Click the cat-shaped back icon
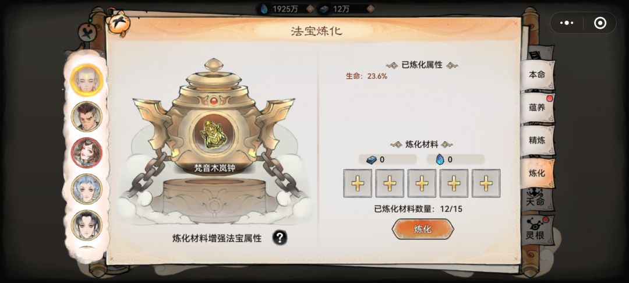This screenshot has width=629, height=283. (117, 23)
